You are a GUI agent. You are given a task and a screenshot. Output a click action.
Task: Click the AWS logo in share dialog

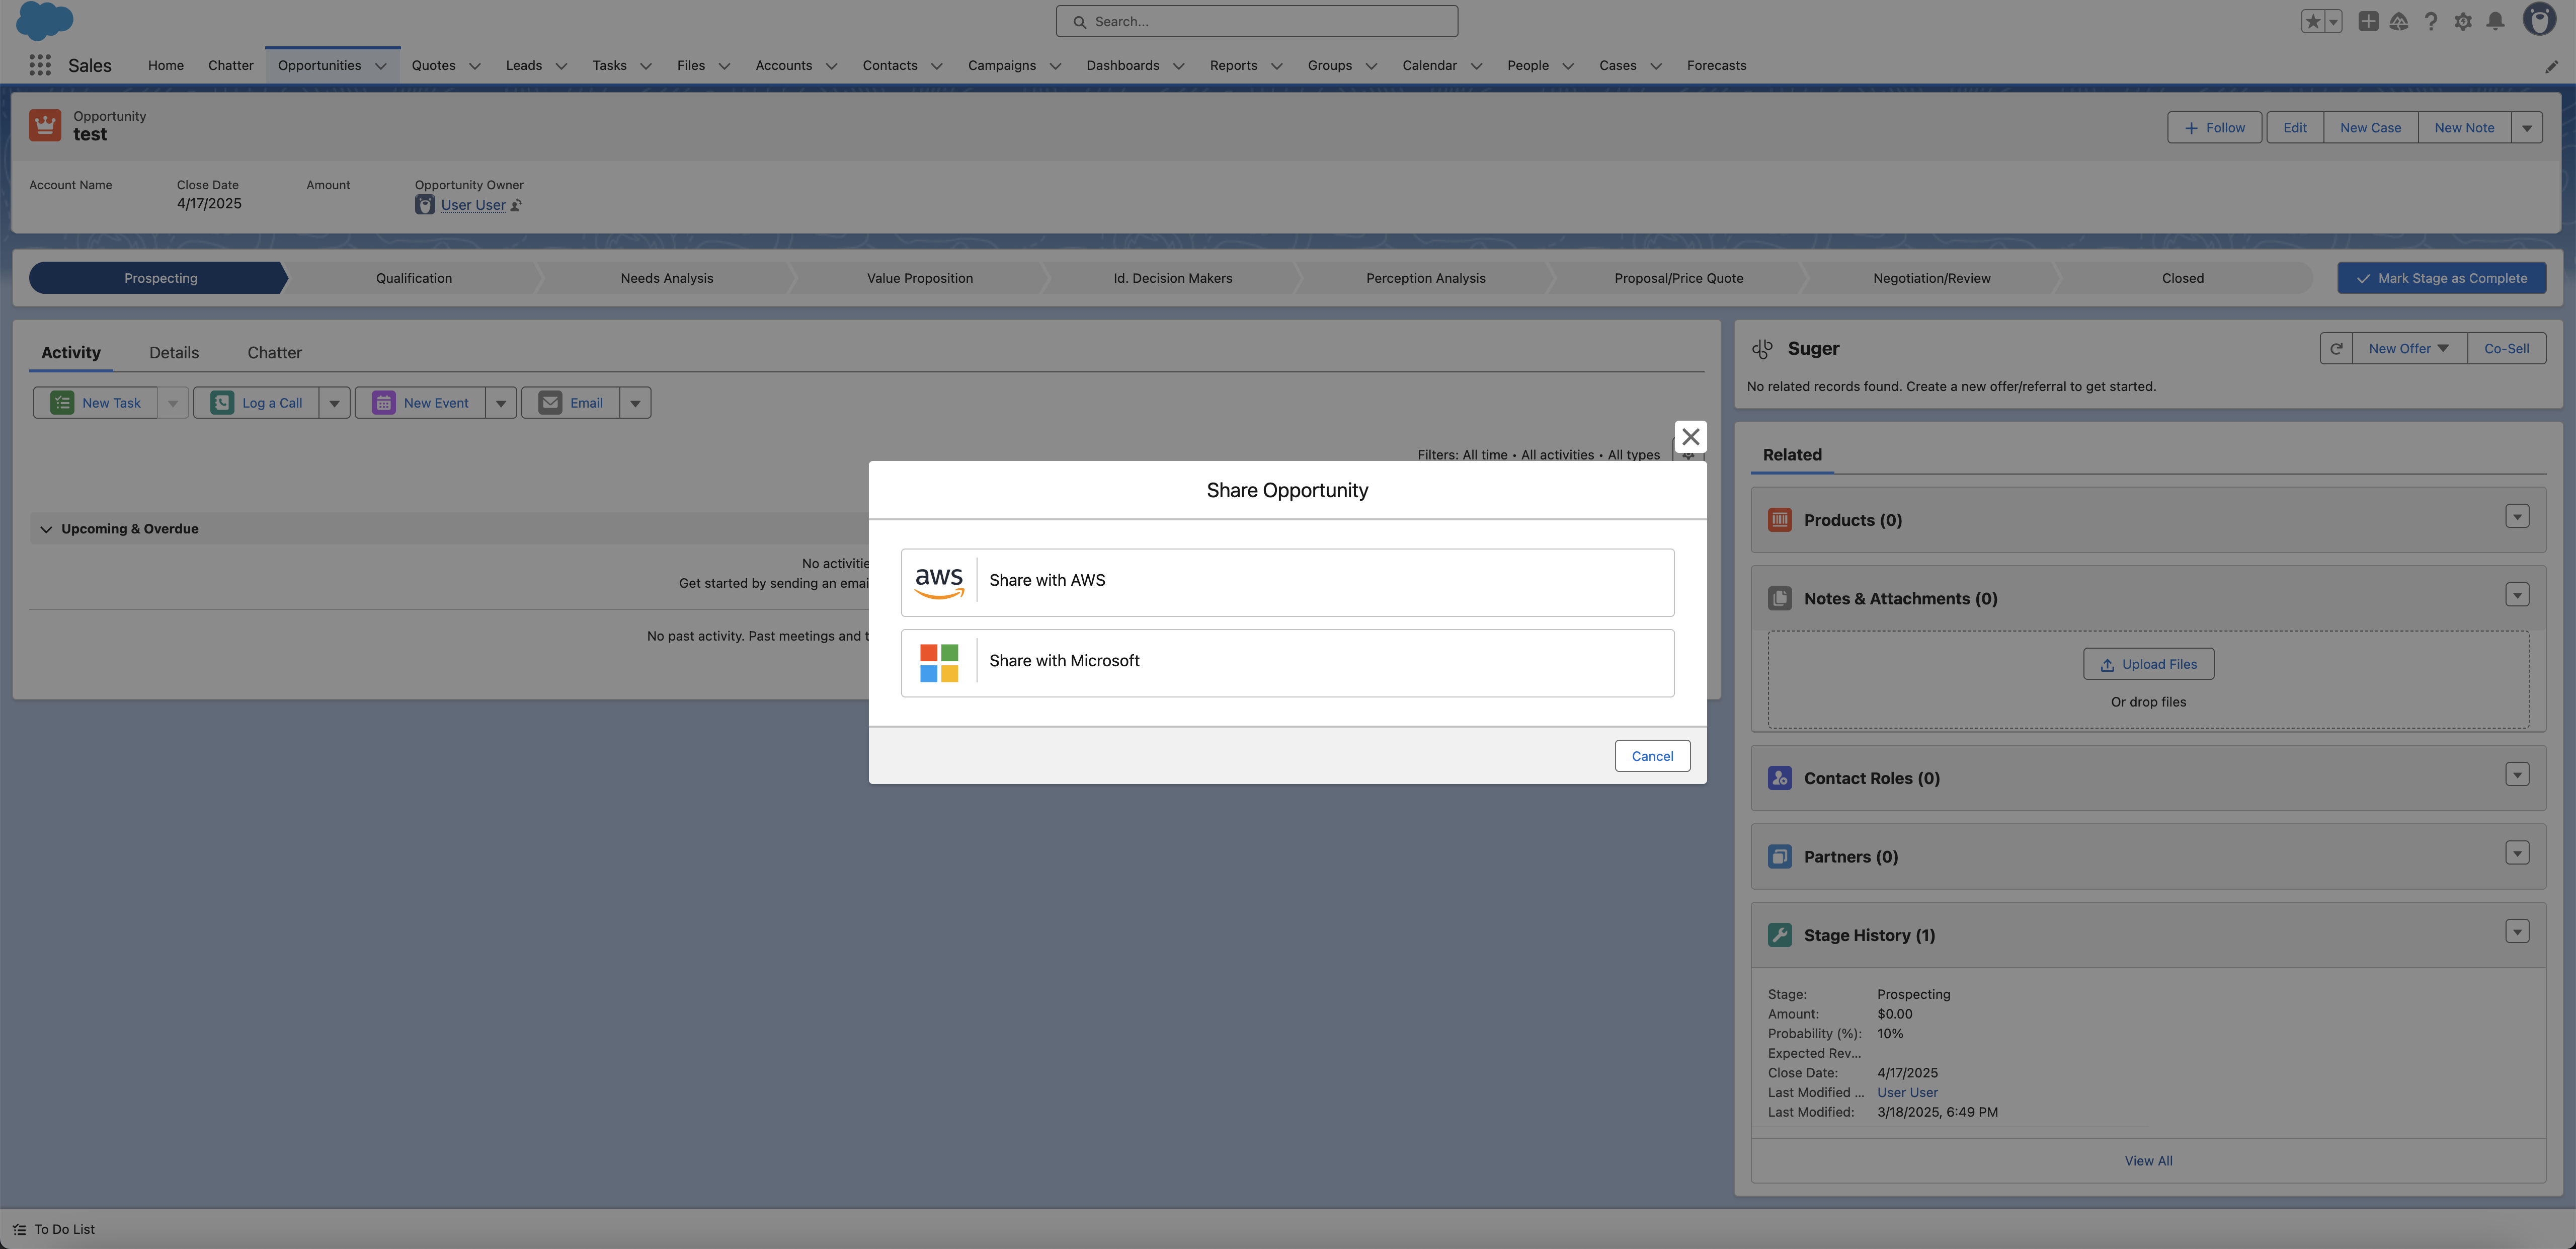click(938, 581)
